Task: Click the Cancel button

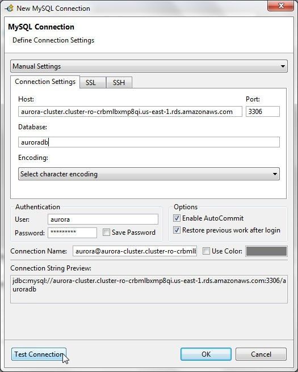Action: [x=261, y=354]
